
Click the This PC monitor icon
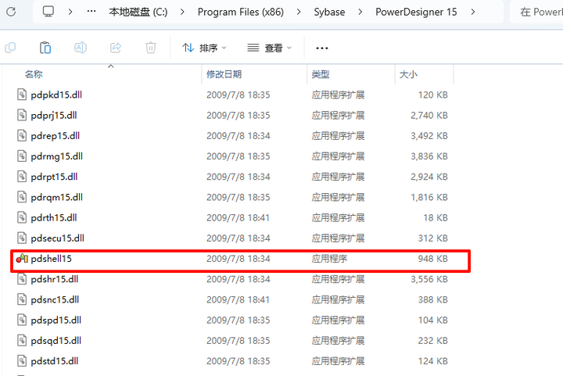click(48, 12)
